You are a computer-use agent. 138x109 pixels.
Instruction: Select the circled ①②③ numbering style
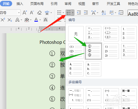point(94,51)
